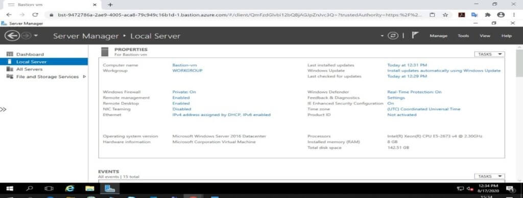The width and height of the screenshot is (523, 198).
Task: Open the Chrome extensions puzzle icon
Action: tap(487, 15)
